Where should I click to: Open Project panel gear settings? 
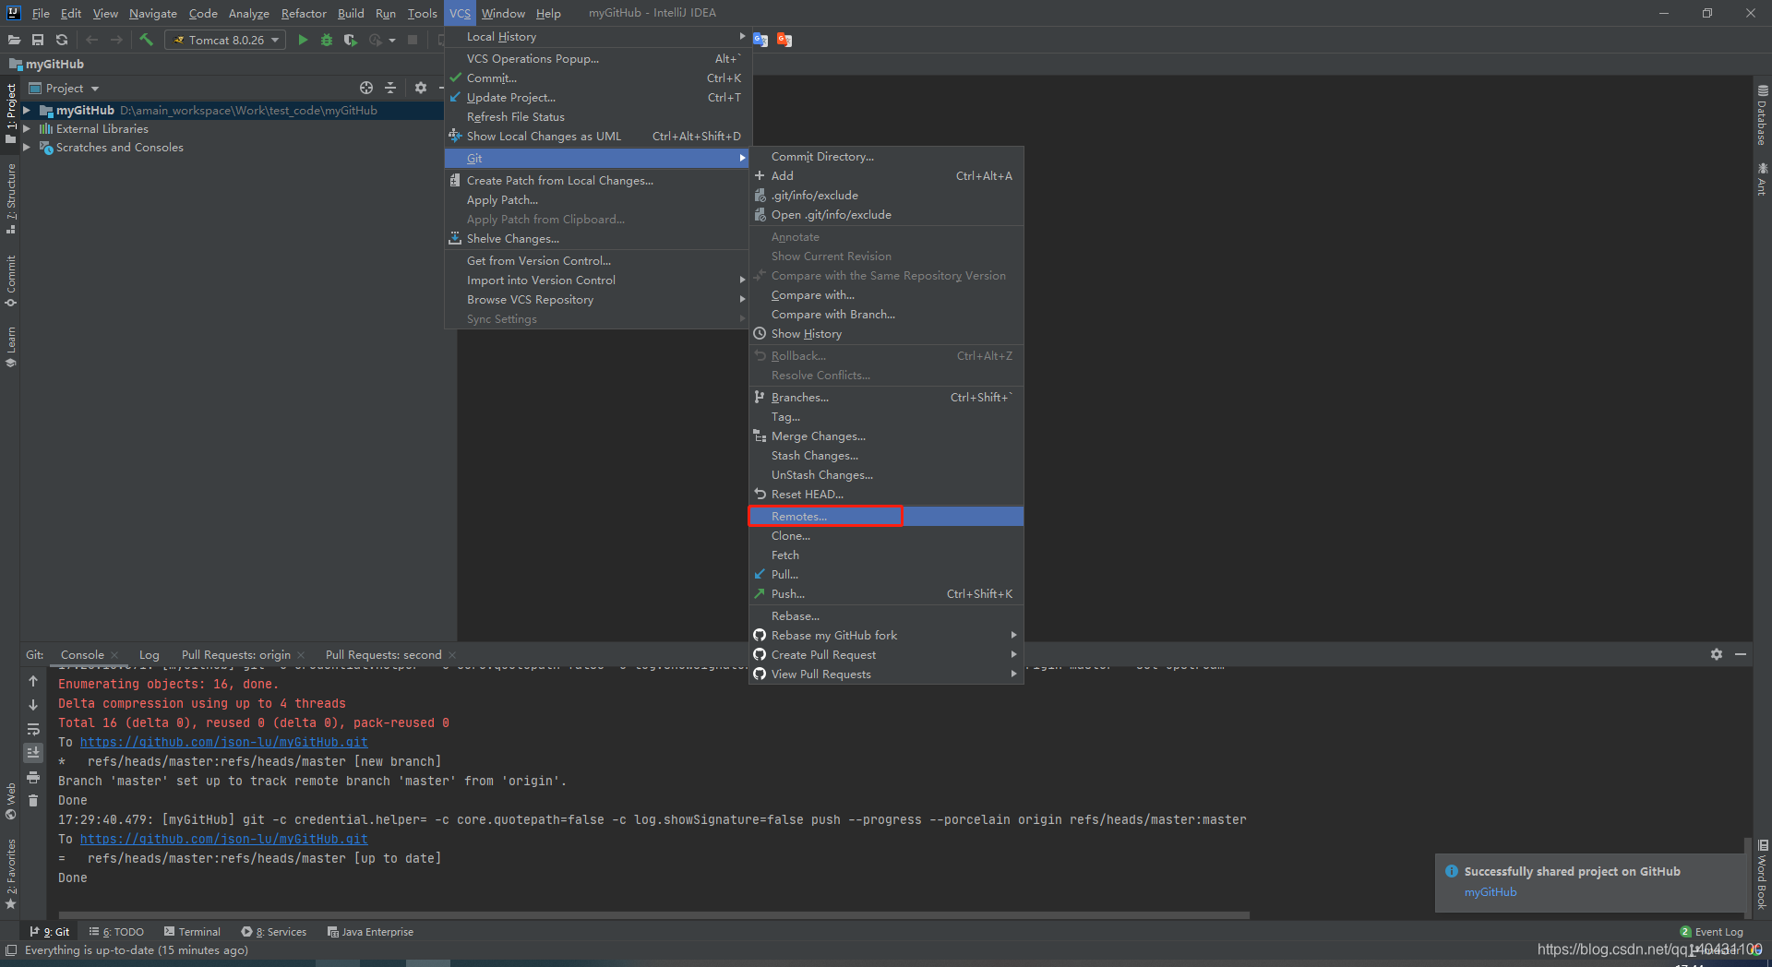pos(421,88)
